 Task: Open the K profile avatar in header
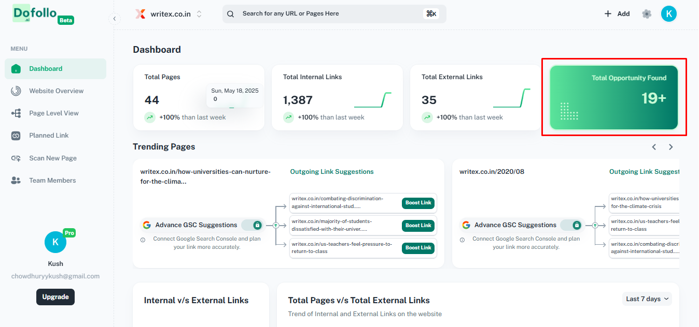click(669, 14)
